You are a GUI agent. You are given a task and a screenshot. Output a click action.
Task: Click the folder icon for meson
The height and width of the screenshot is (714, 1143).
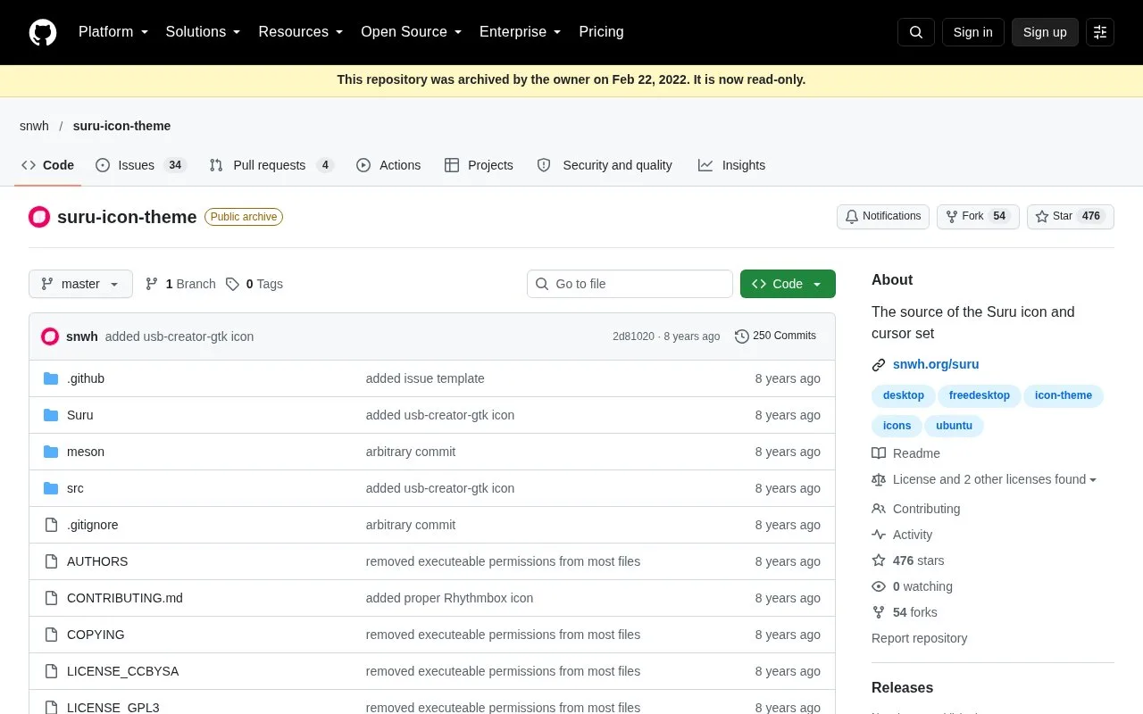(x=51, y=452)
